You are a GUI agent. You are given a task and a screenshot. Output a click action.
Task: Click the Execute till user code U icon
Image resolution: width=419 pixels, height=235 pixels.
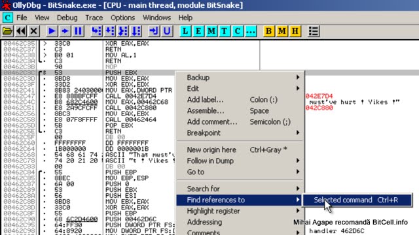pyautogui.click(x=167, y=31)
